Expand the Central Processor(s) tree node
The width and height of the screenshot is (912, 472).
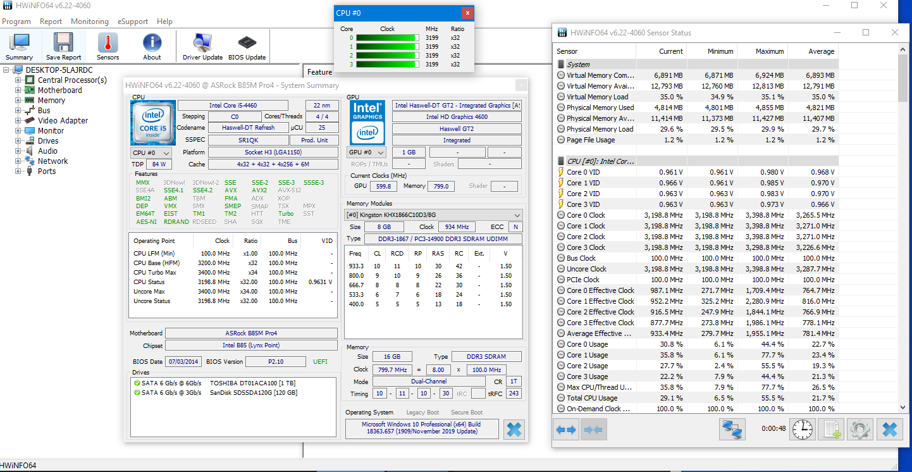[x=18, y=80]
